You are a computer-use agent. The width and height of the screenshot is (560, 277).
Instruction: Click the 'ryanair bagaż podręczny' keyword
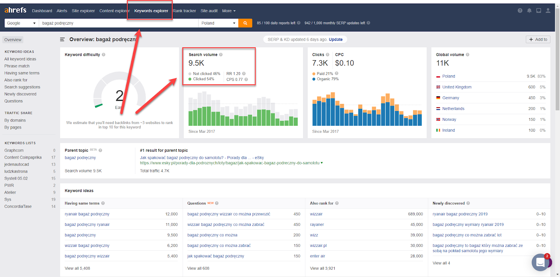pyautogui.click(x=87, y=214)
